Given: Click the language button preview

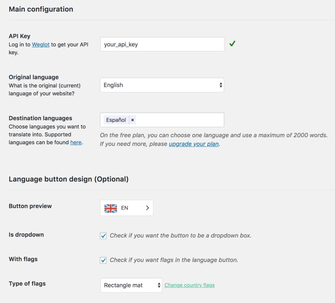Looking at the screenshot, I should tap(126, 208).
